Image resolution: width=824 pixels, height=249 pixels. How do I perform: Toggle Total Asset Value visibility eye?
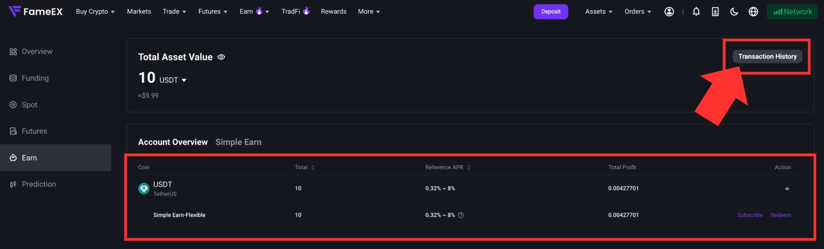(x=221, y=57)
